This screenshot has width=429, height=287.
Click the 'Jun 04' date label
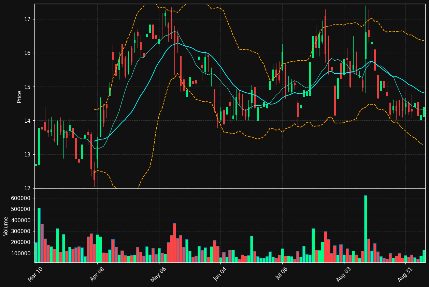220,274
